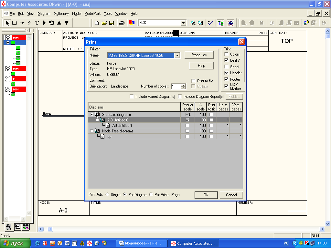The height and width of the screenshot is (248, 331).
Task: Click the zoom to selection icon
Action: pos(200,23)
